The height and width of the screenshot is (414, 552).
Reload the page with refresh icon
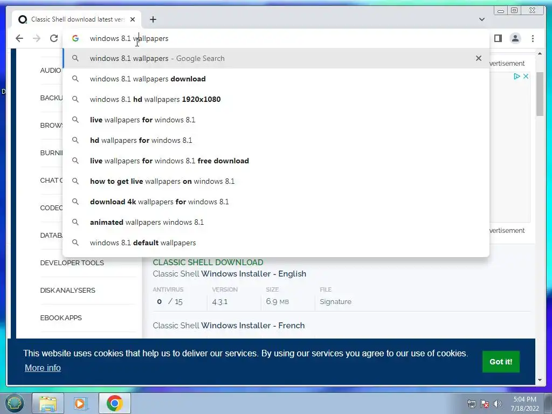[54, 38]
